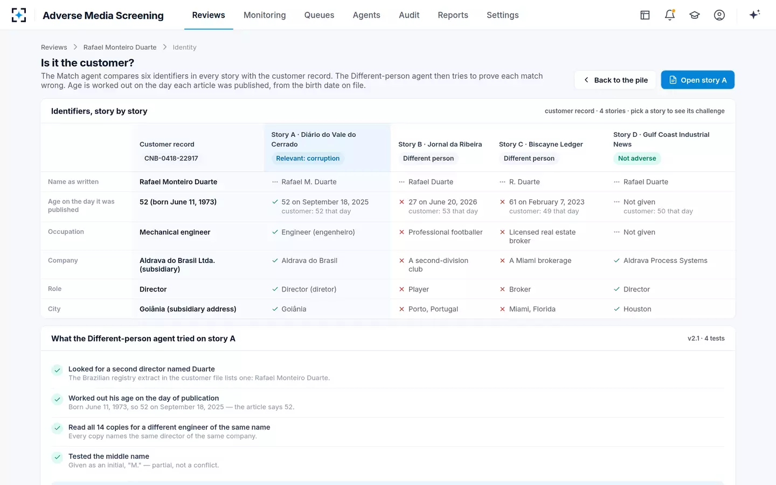This screenshot has width=776, height=485.
Task: Go to the Settings tab
Action: 502,15
